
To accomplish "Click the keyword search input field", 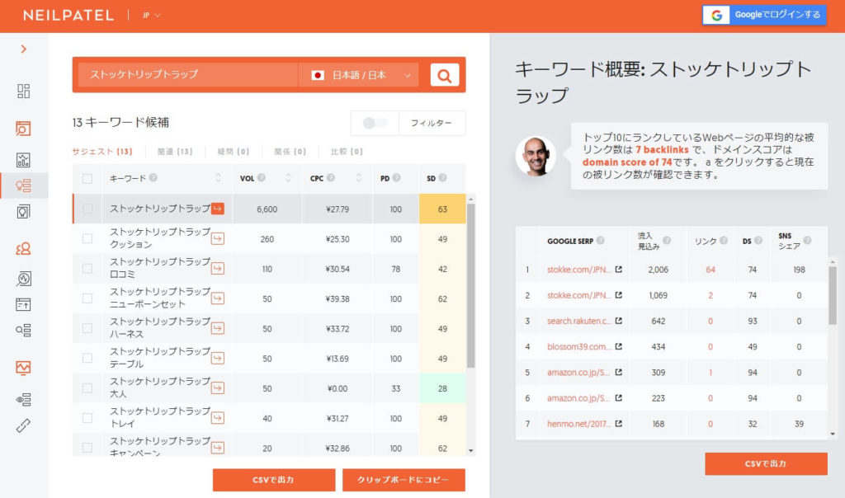I will (188, 75).
